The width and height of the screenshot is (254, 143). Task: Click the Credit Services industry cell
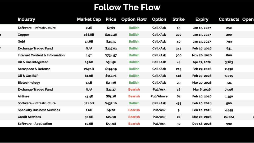(29, 117)
